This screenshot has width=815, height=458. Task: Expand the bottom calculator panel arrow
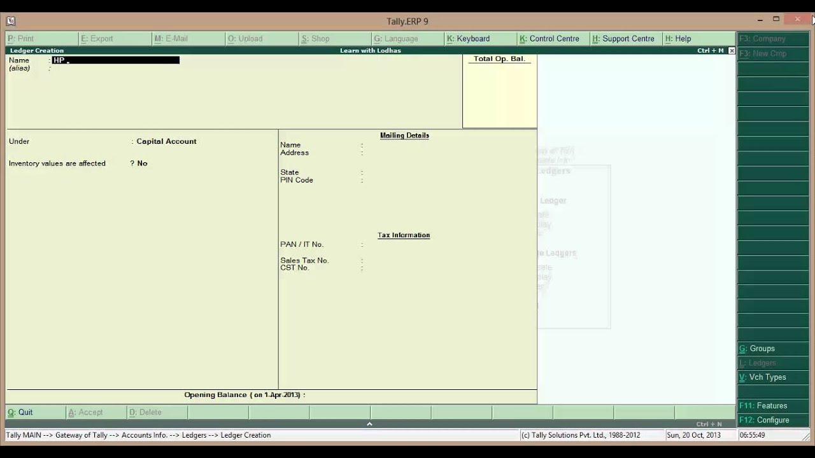coord(369,424)
